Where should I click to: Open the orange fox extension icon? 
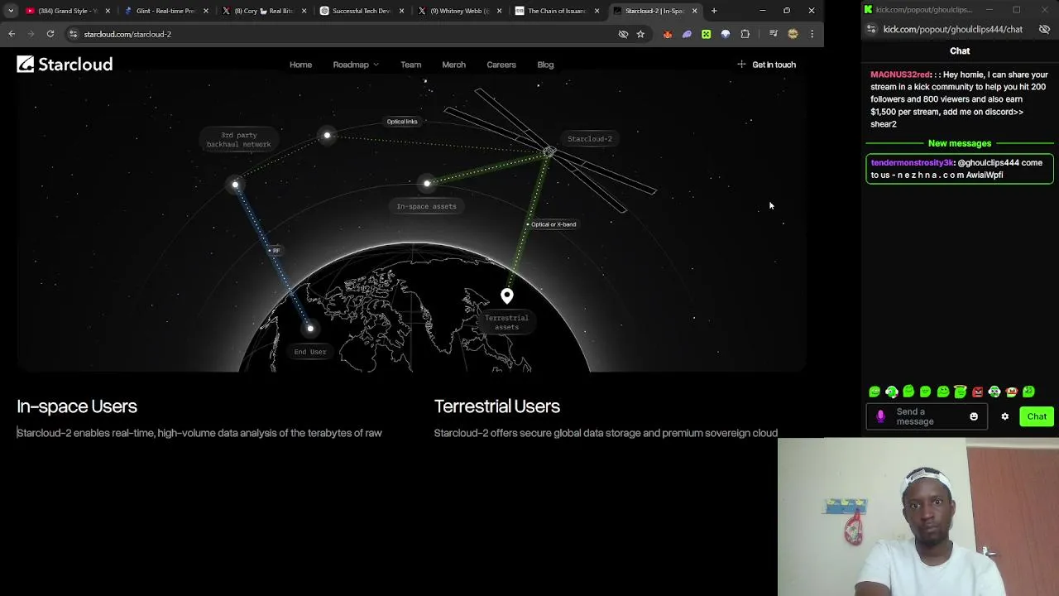pos(668,34)
